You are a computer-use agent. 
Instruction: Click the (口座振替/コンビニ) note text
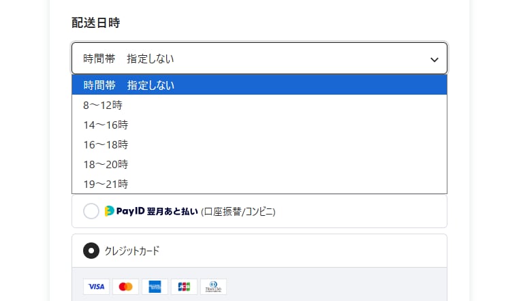click(x=238, y=212)
